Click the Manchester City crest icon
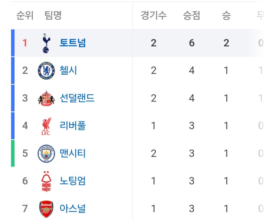 (47, 154)
